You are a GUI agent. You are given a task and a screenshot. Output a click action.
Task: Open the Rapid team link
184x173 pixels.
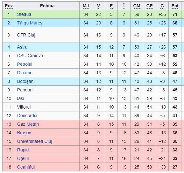23,150
